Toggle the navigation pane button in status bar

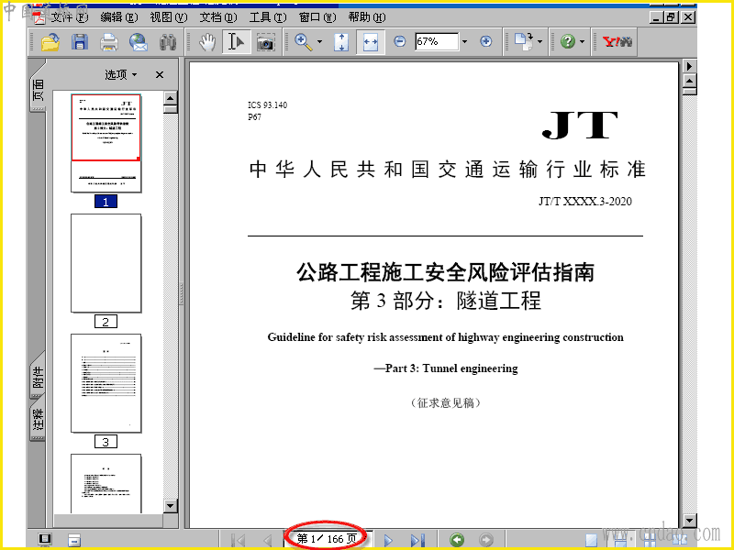45,539
